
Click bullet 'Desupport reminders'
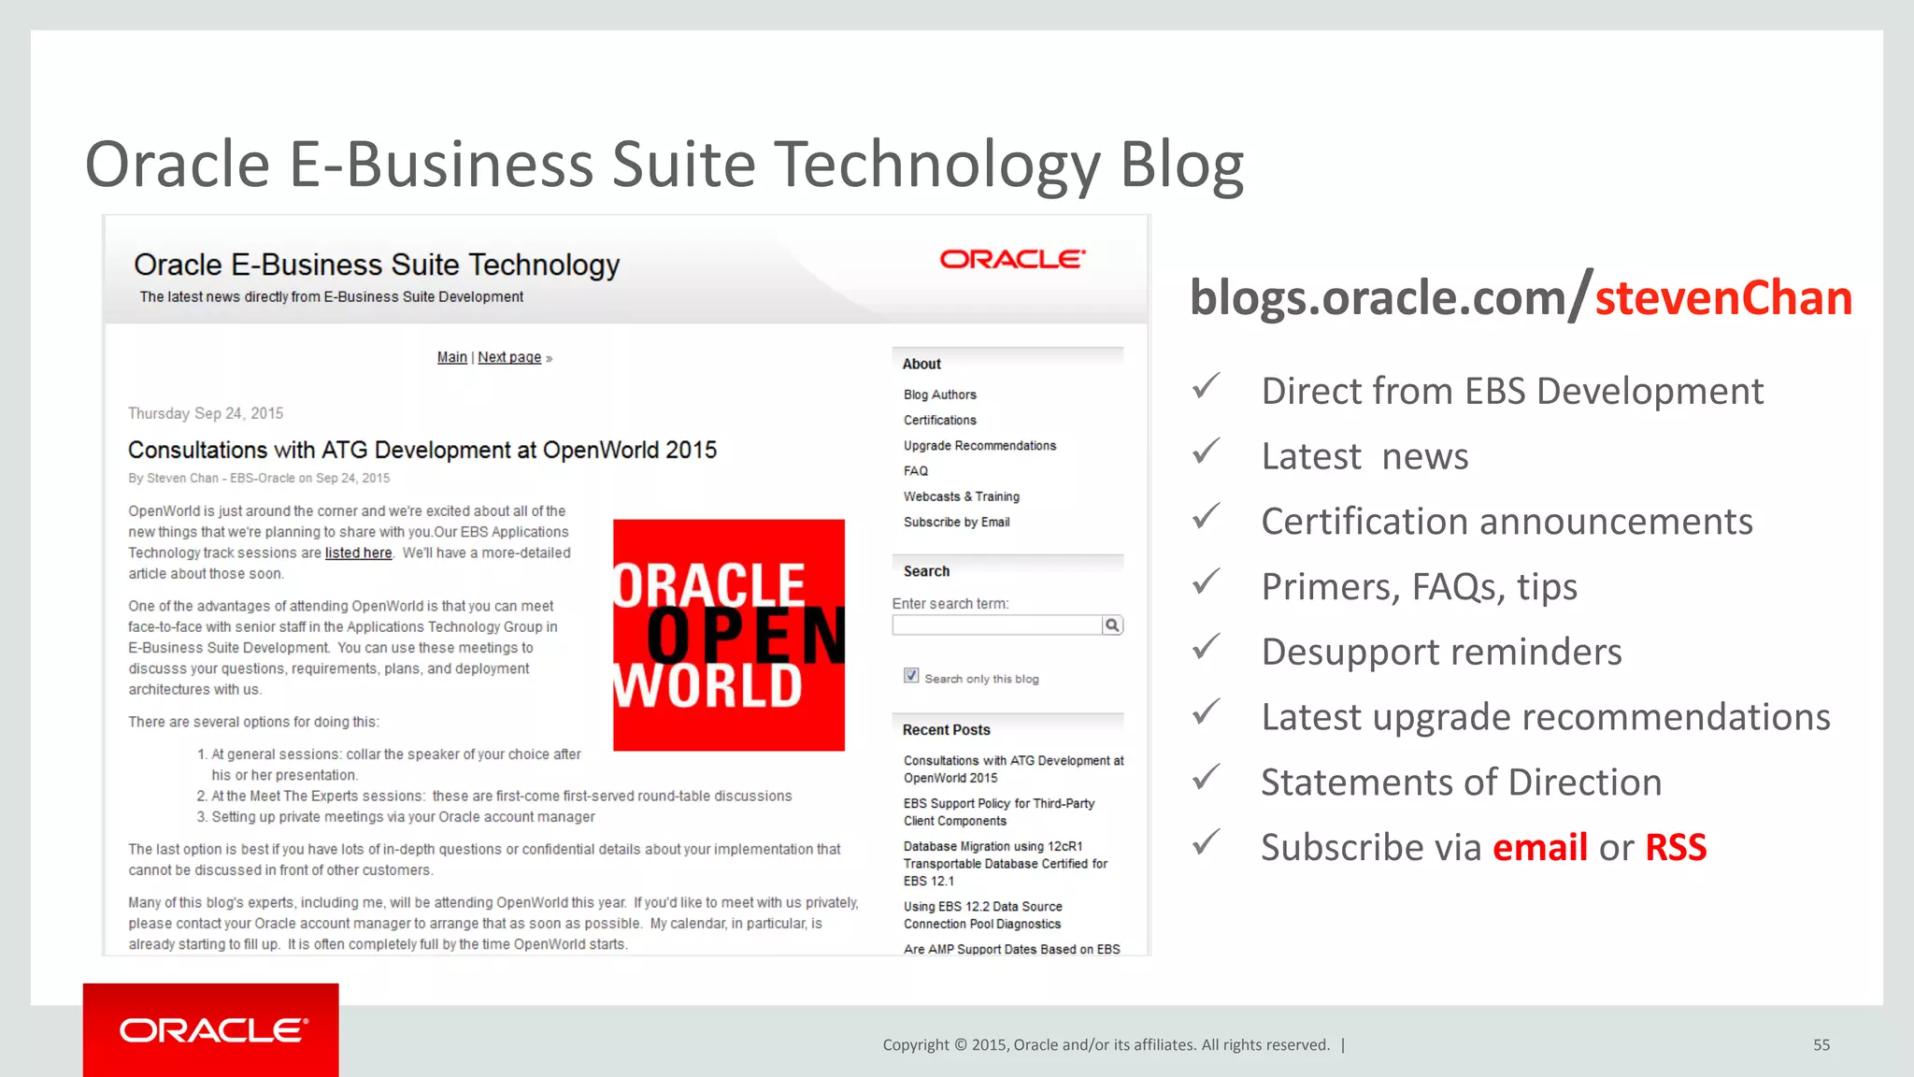pyautogui.click(x=1441, y=652)
